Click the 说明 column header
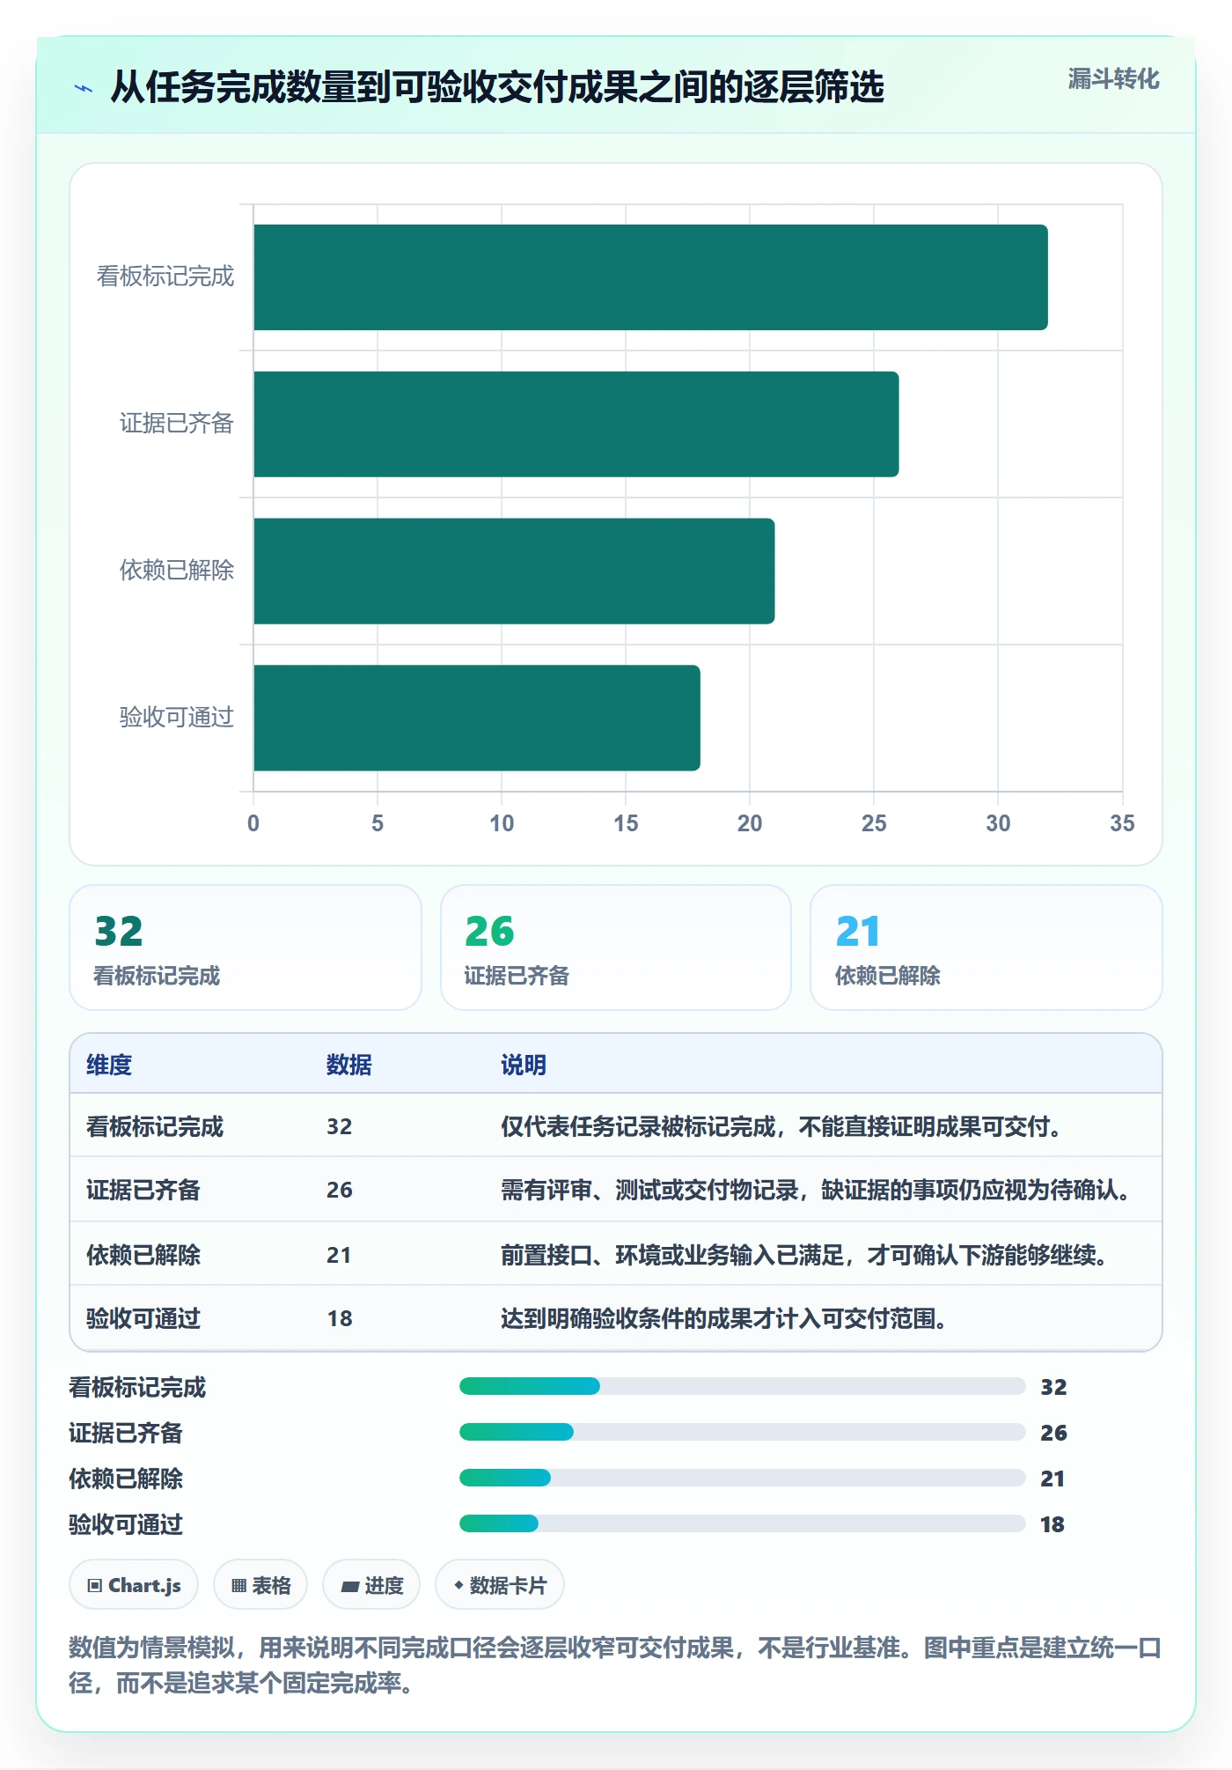The image size is (1232, 1770). click(524, 1065)
